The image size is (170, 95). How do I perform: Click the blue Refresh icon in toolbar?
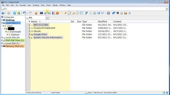pos(15,13)
